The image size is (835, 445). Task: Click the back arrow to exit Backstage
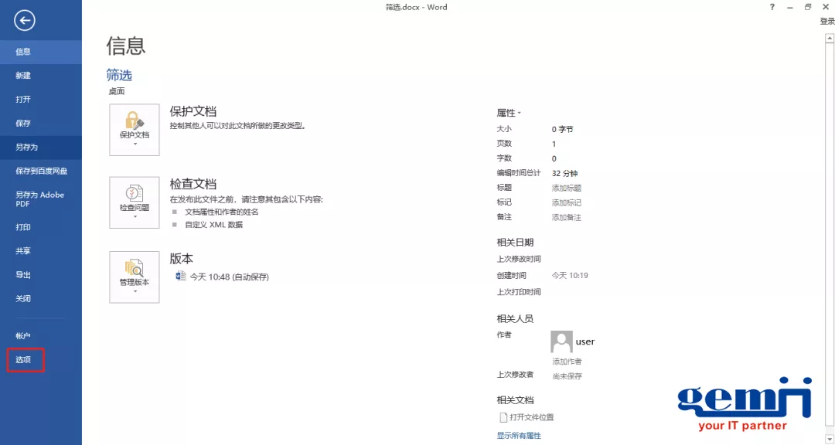(x=24, y=21)
